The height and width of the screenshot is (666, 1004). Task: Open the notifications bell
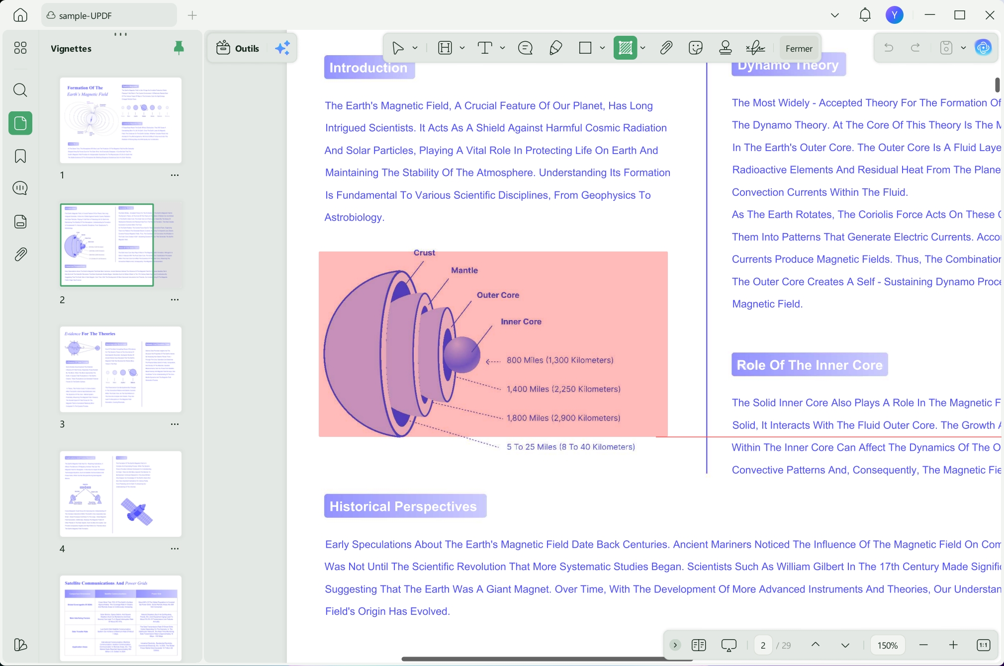[x=865, y=15]
